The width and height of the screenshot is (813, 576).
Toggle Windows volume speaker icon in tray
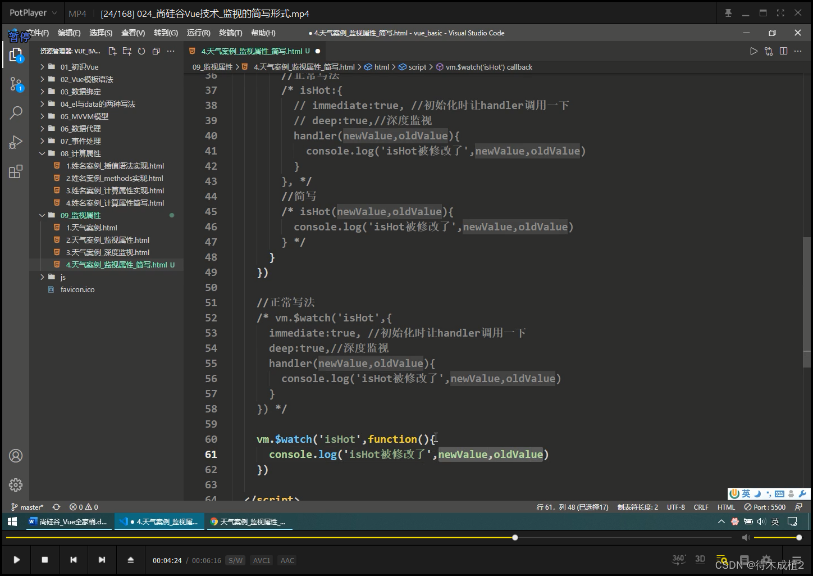761,521
